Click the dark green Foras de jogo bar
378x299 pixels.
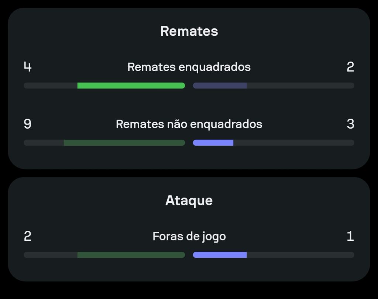click(131, 255)
